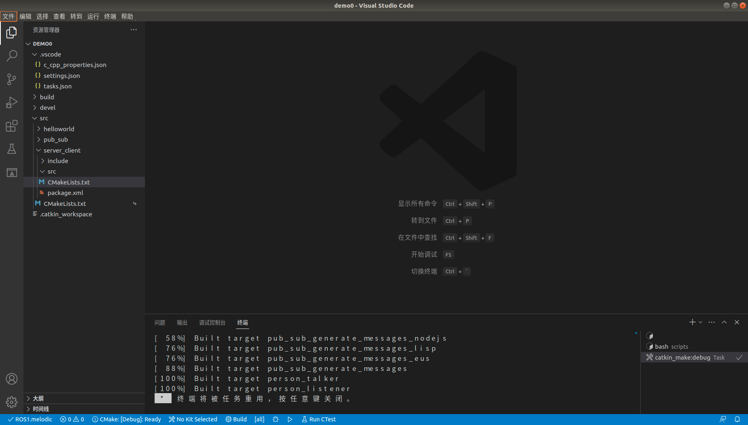Open panel More Actions ellipsis
This screenshot has height=425, width=748.
712,322
